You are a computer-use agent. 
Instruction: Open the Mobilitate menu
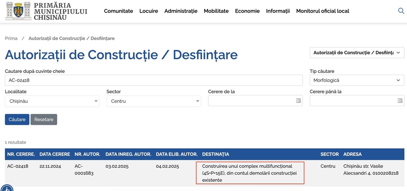point(216,11)
